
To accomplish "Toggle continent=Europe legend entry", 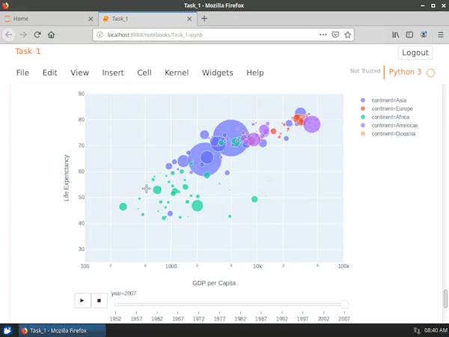I will click(392, 109).
